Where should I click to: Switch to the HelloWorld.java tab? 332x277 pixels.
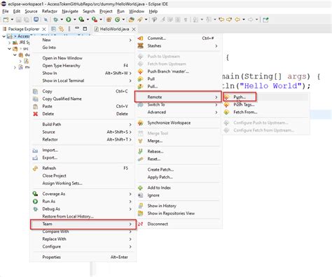[x=114, y=29]
